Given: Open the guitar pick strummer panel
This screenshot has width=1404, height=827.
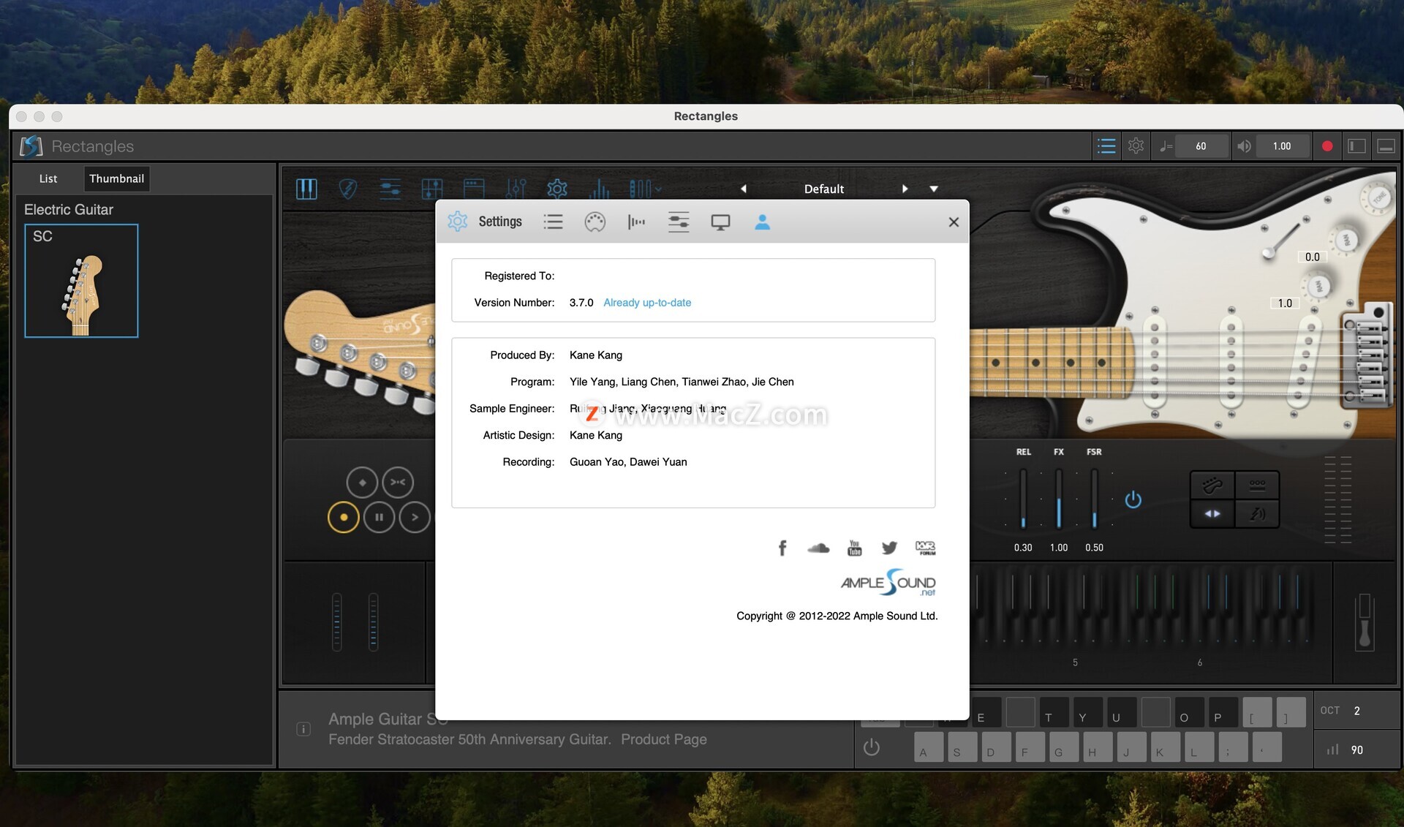Looking at the screenshot, I should pos(348,189).
